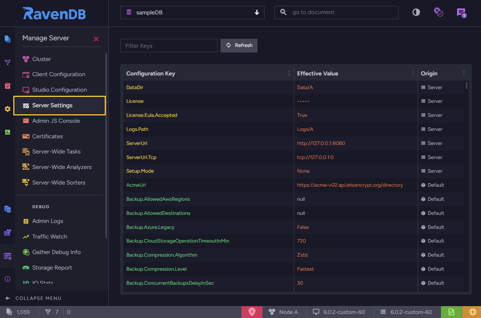Open the Databases sidebar icon

click(7, 209)
